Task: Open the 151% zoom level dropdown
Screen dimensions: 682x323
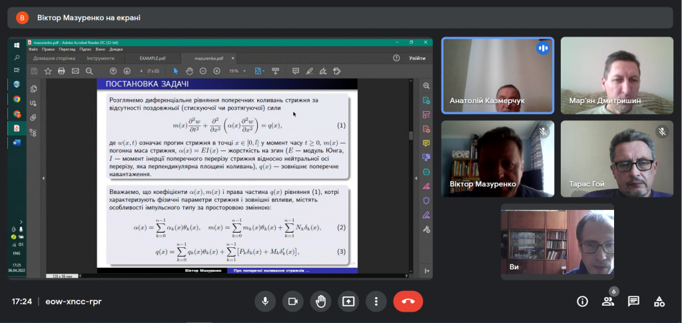Action: 238,70
